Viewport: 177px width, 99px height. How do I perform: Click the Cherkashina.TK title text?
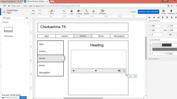pyautogui.click(x=53, y=27)
